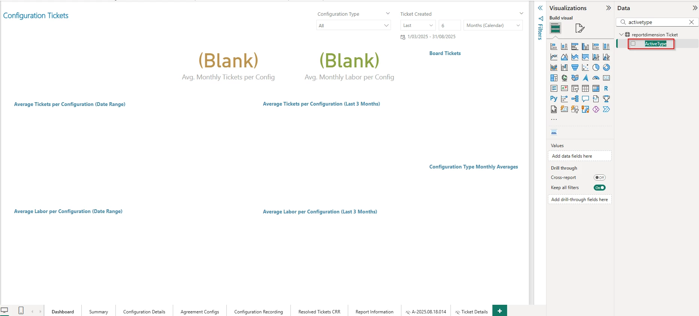This screenshot has height=316, width=699.
Task: Pick the area chart visual
Action: [564, 57]
